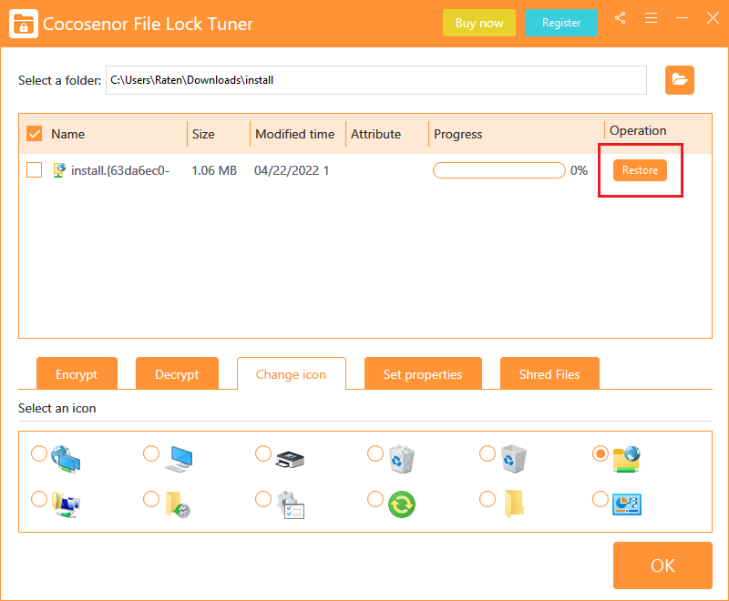Click the Cocosenor File Lock Tuner logo icon
Viewport: 729px width, 601px height.
point(24,24)
